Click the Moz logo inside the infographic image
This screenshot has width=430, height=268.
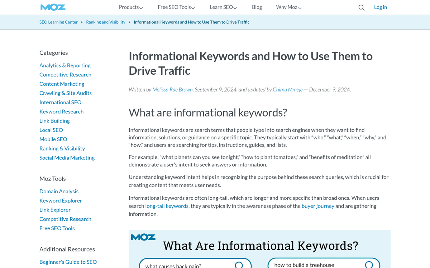click(143, 237)
